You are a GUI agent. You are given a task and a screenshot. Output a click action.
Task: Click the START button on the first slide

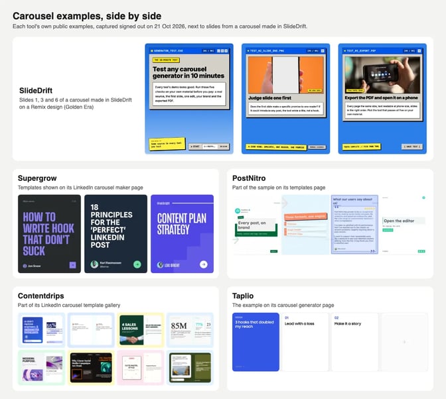(x=196, y=146)
